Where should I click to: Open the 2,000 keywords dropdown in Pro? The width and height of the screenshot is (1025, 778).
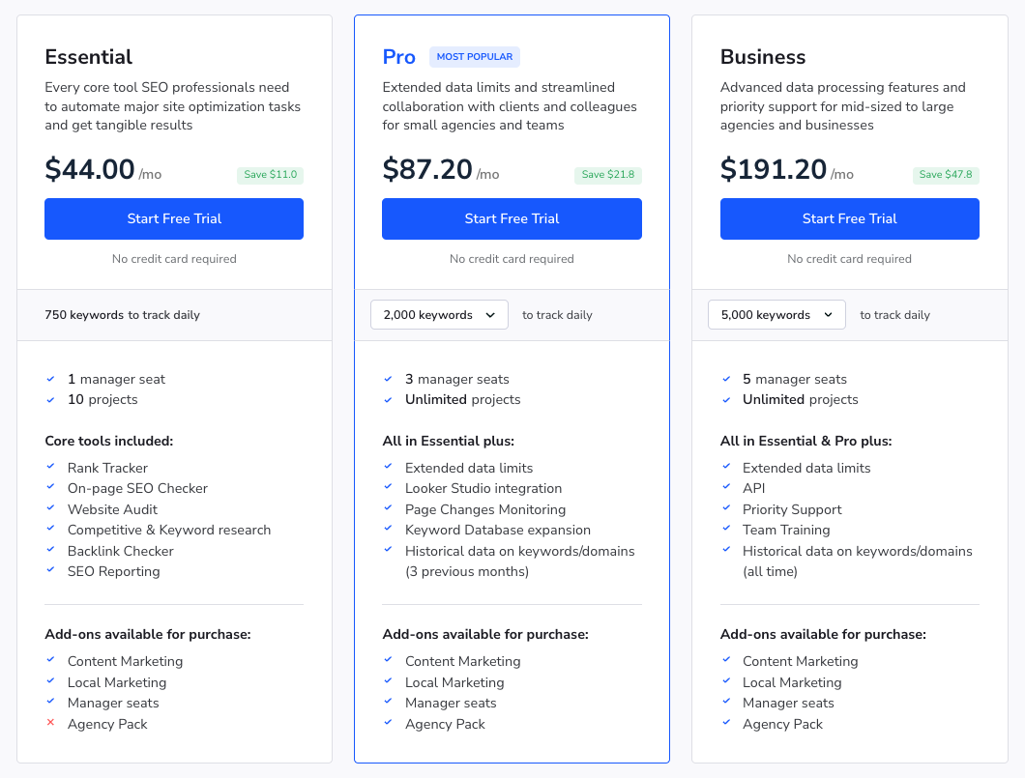tap(439, 315)
